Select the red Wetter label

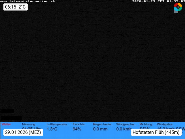6,124
